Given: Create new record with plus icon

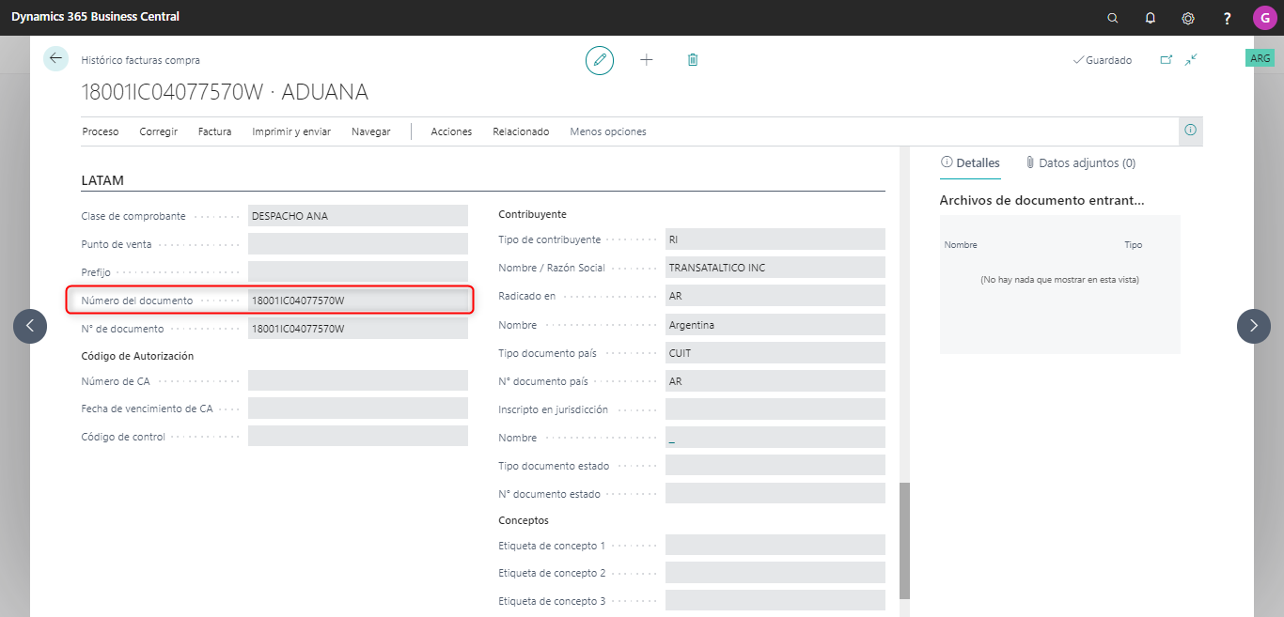Looking at the screenshot, I should coord(647,60).
